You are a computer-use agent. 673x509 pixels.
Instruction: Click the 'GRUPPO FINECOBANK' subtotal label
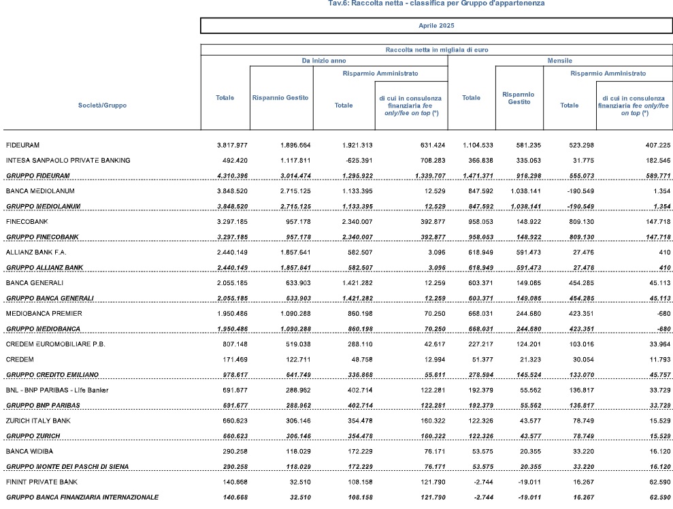pyautogui.click(x=42, y=237)
